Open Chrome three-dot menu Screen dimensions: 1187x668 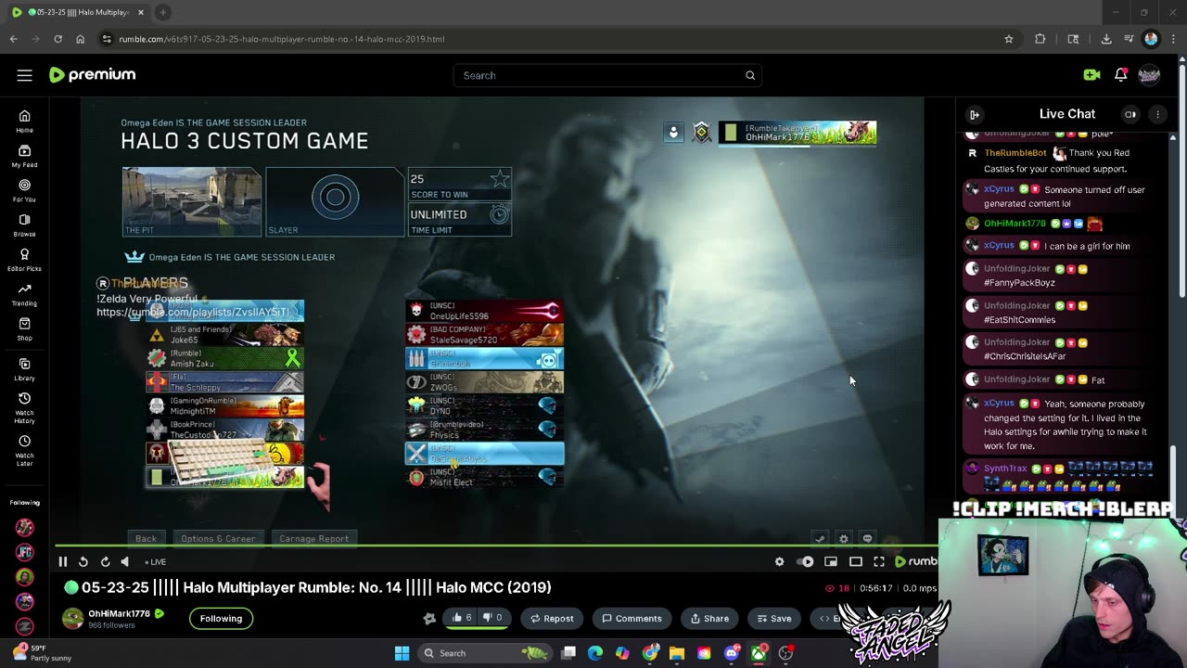pos(1173,39)
